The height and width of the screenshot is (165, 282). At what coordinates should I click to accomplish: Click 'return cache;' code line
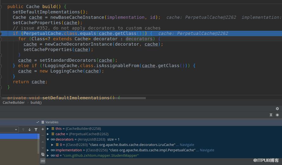point(30,82)
